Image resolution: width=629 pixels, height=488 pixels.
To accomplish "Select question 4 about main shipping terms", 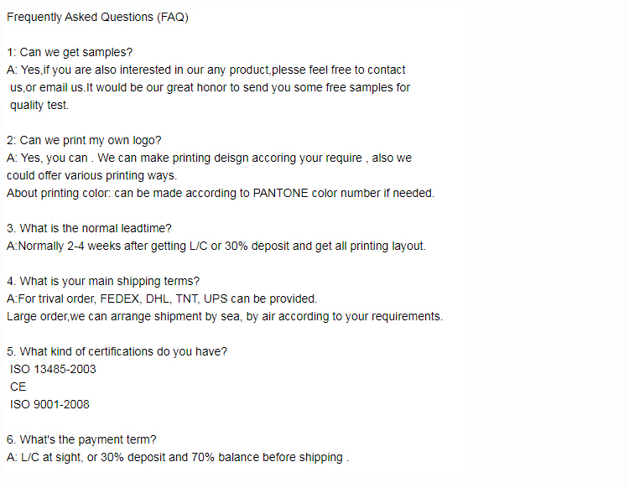I will click(x=102, y=281).
